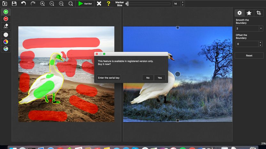
Task: Save the result with floppy icon
Action: (x=14, y=4)
